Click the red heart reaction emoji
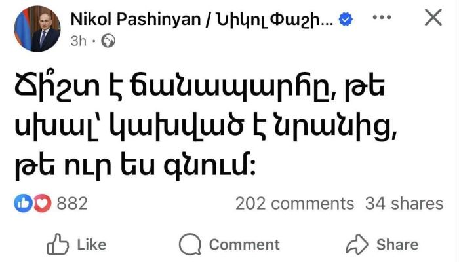Image resolution: width=459 pixels, height=262 pixels. click(43, 204)
